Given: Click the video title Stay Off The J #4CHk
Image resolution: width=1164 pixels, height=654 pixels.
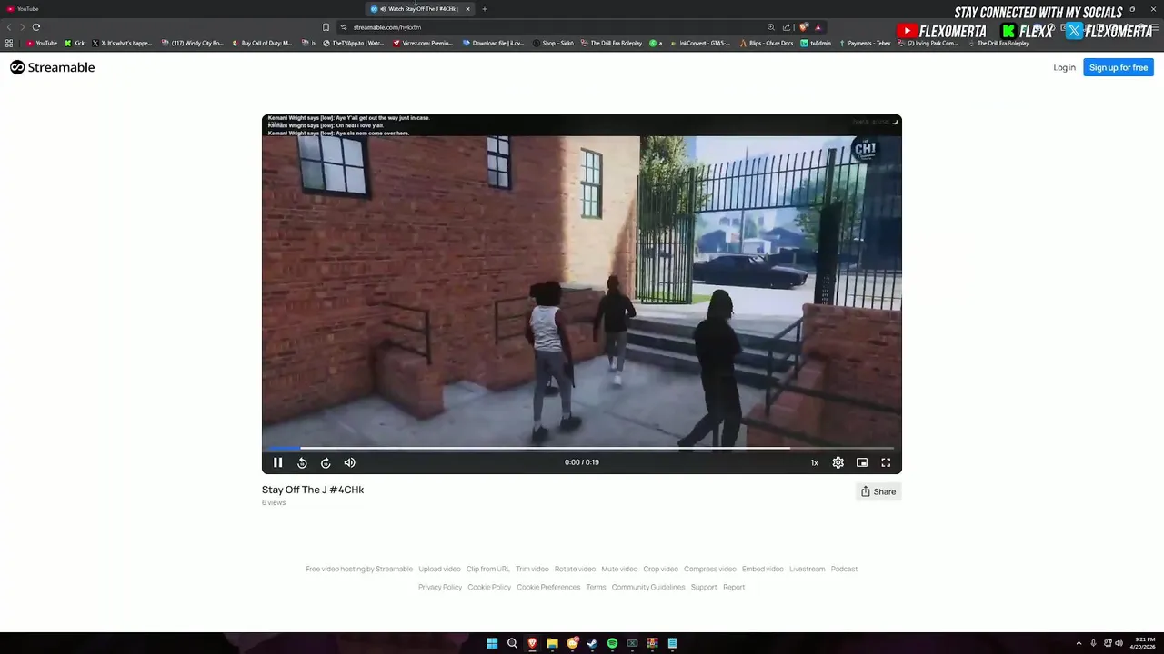Looking at the screenshot, I should point(313,490).
